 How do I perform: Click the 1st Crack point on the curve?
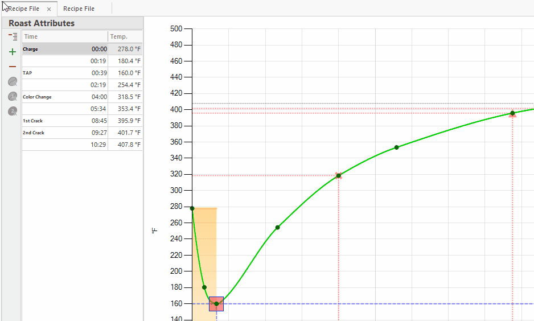point(512,113)
